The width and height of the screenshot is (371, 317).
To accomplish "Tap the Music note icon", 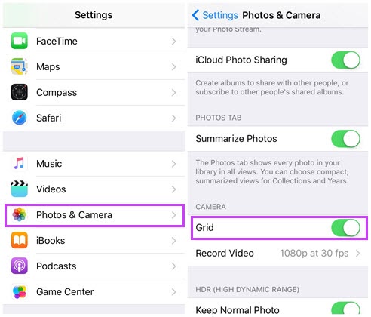I will [x=19, y=164].
